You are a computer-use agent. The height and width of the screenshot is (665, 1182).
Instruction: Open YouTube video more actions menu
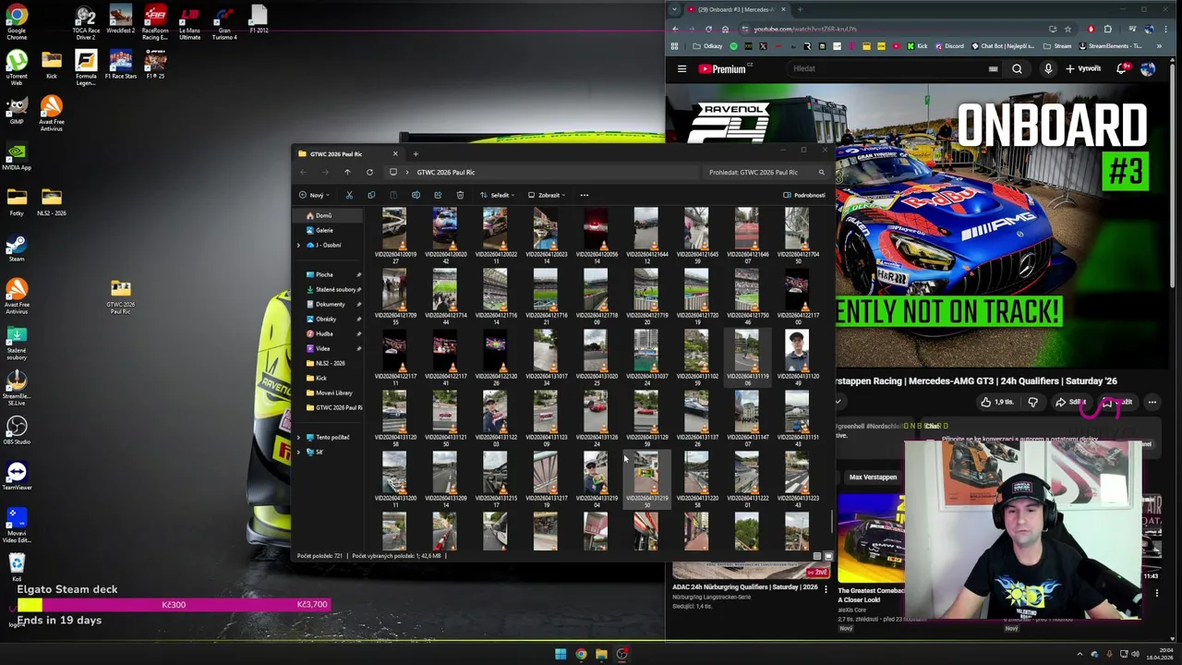point(1152,402)
